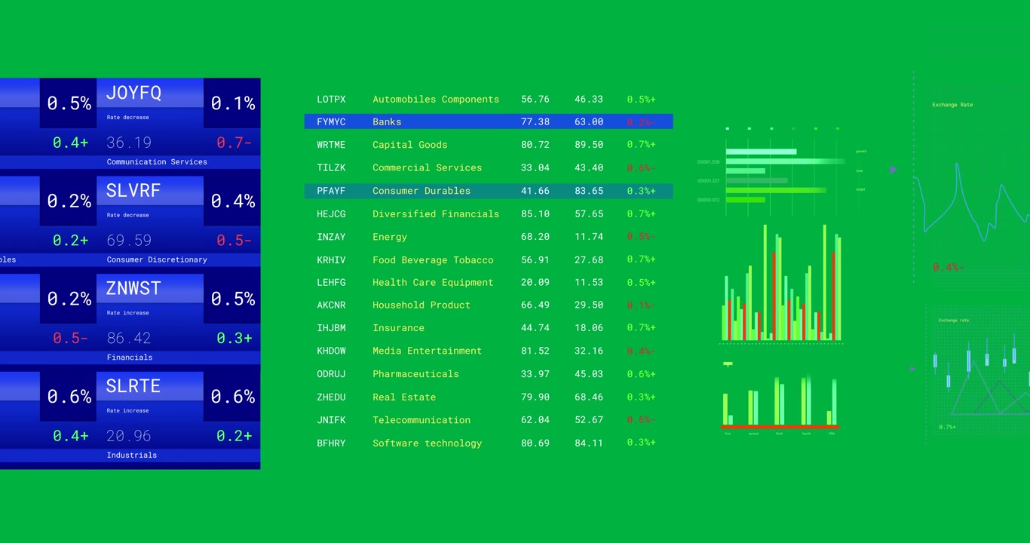
Task: Click Pharmaceuticals sector name
Action: coord(415,374)
